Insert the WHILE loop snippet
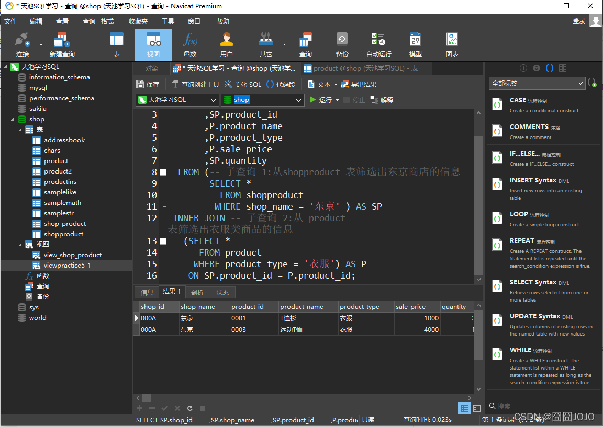603x427 pixels. (x=544, y=365)
